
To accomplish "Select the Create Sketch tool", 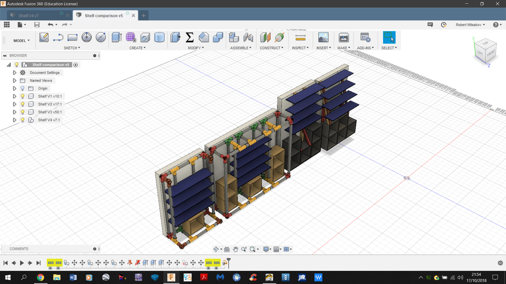I will pos(44,37).
